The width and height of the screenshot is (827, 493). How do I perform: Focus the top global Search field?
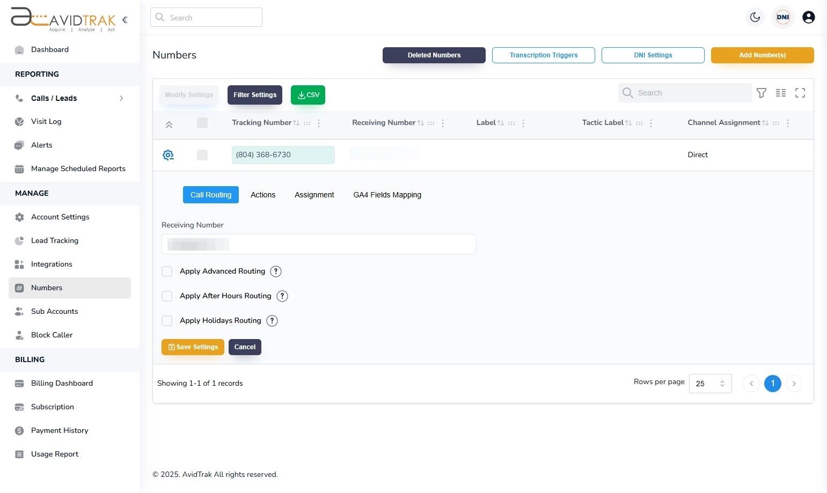(206, 17)
